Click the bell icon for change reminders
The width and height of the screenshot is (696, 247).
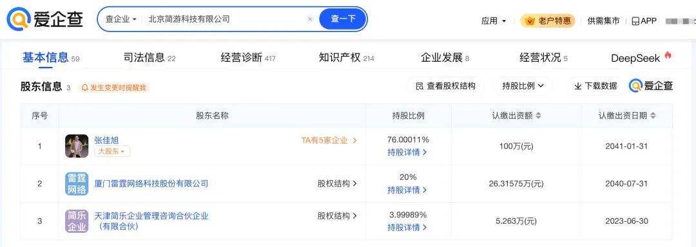85,87
